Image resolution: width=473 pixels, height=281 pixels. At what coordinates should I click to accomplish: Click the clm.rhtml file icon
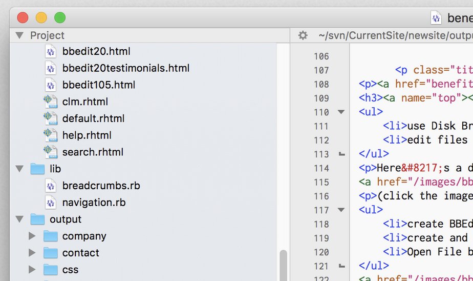point(50,102)
